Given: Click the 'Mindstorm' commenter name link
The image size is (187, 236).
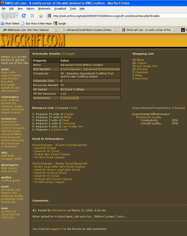Looking at the screenshot, I should (59, 210).
